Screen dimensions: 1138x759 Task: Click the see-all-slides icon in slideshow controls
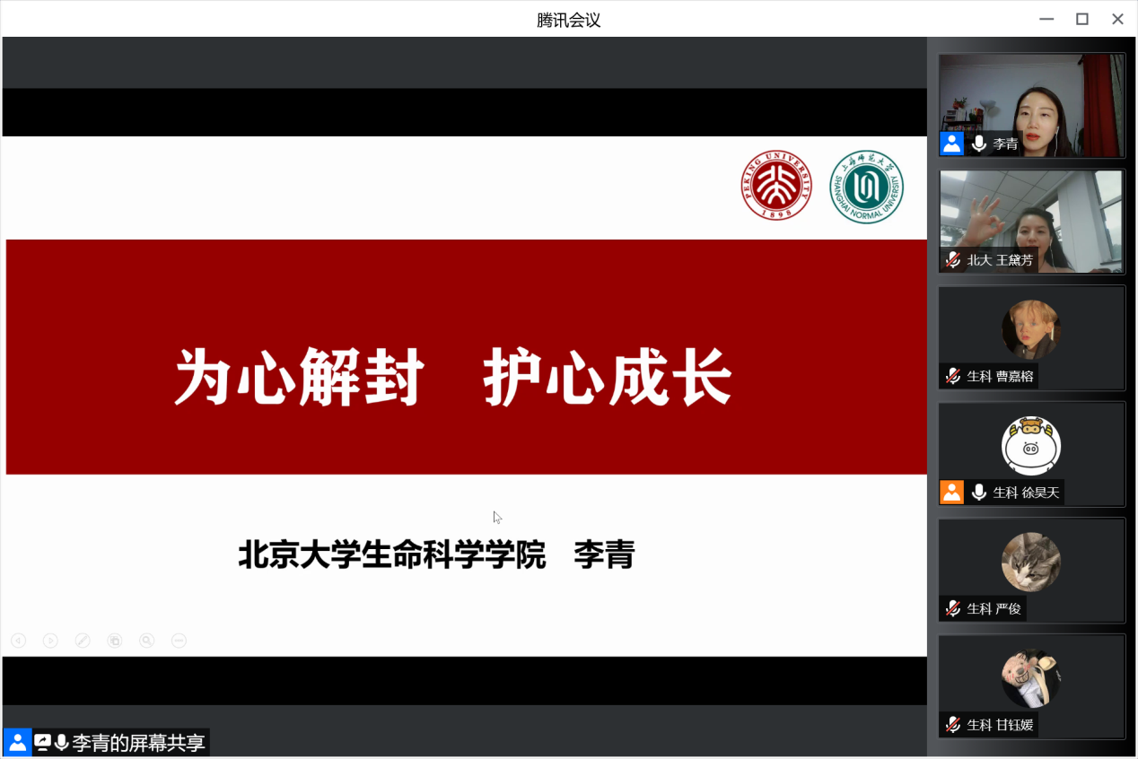pyautogui.click(x=115, y=641)
